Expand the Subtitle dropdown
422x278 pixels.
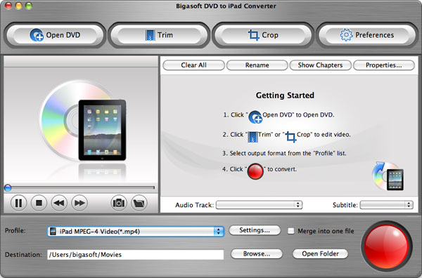point(386,205)
